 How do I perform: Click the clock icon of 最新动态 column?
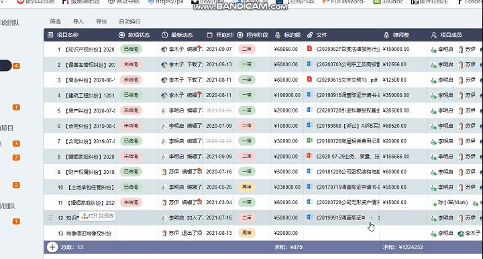(x=165, y=35)
